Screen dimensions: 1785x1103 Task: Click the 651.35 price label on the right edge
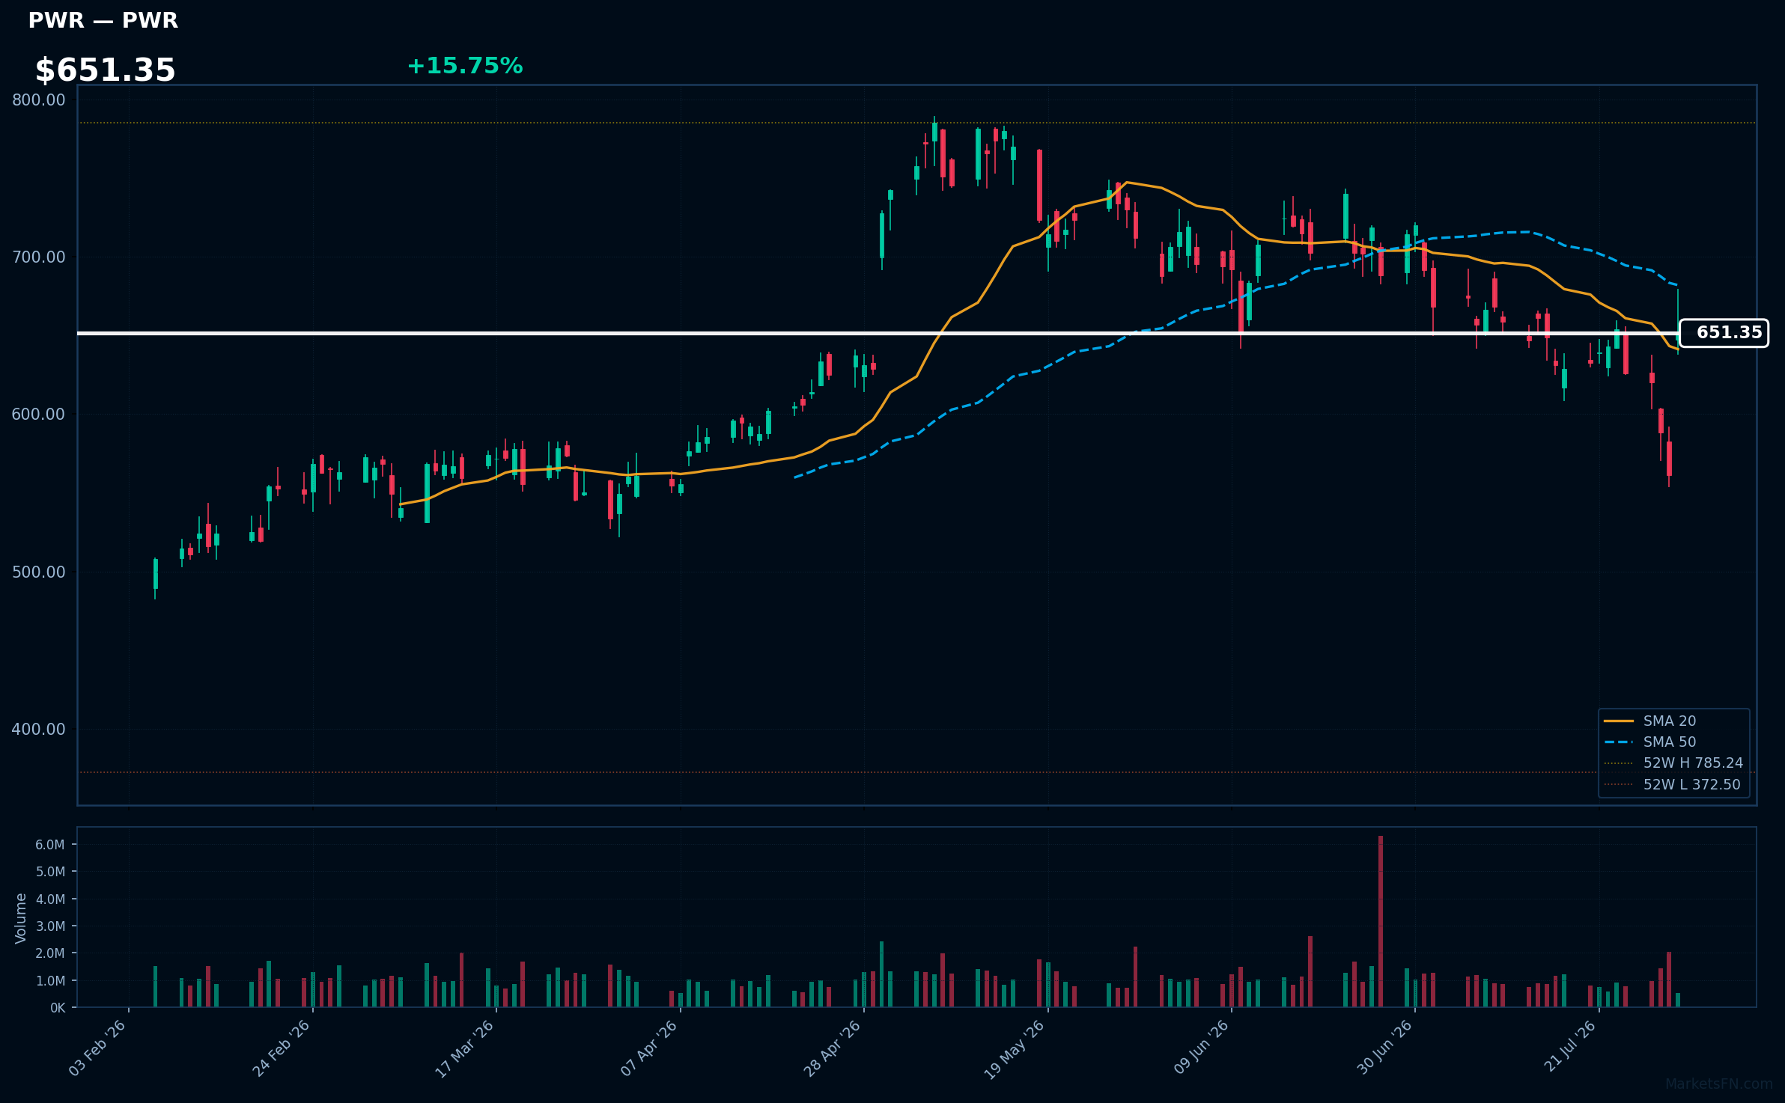[1724, 333]
